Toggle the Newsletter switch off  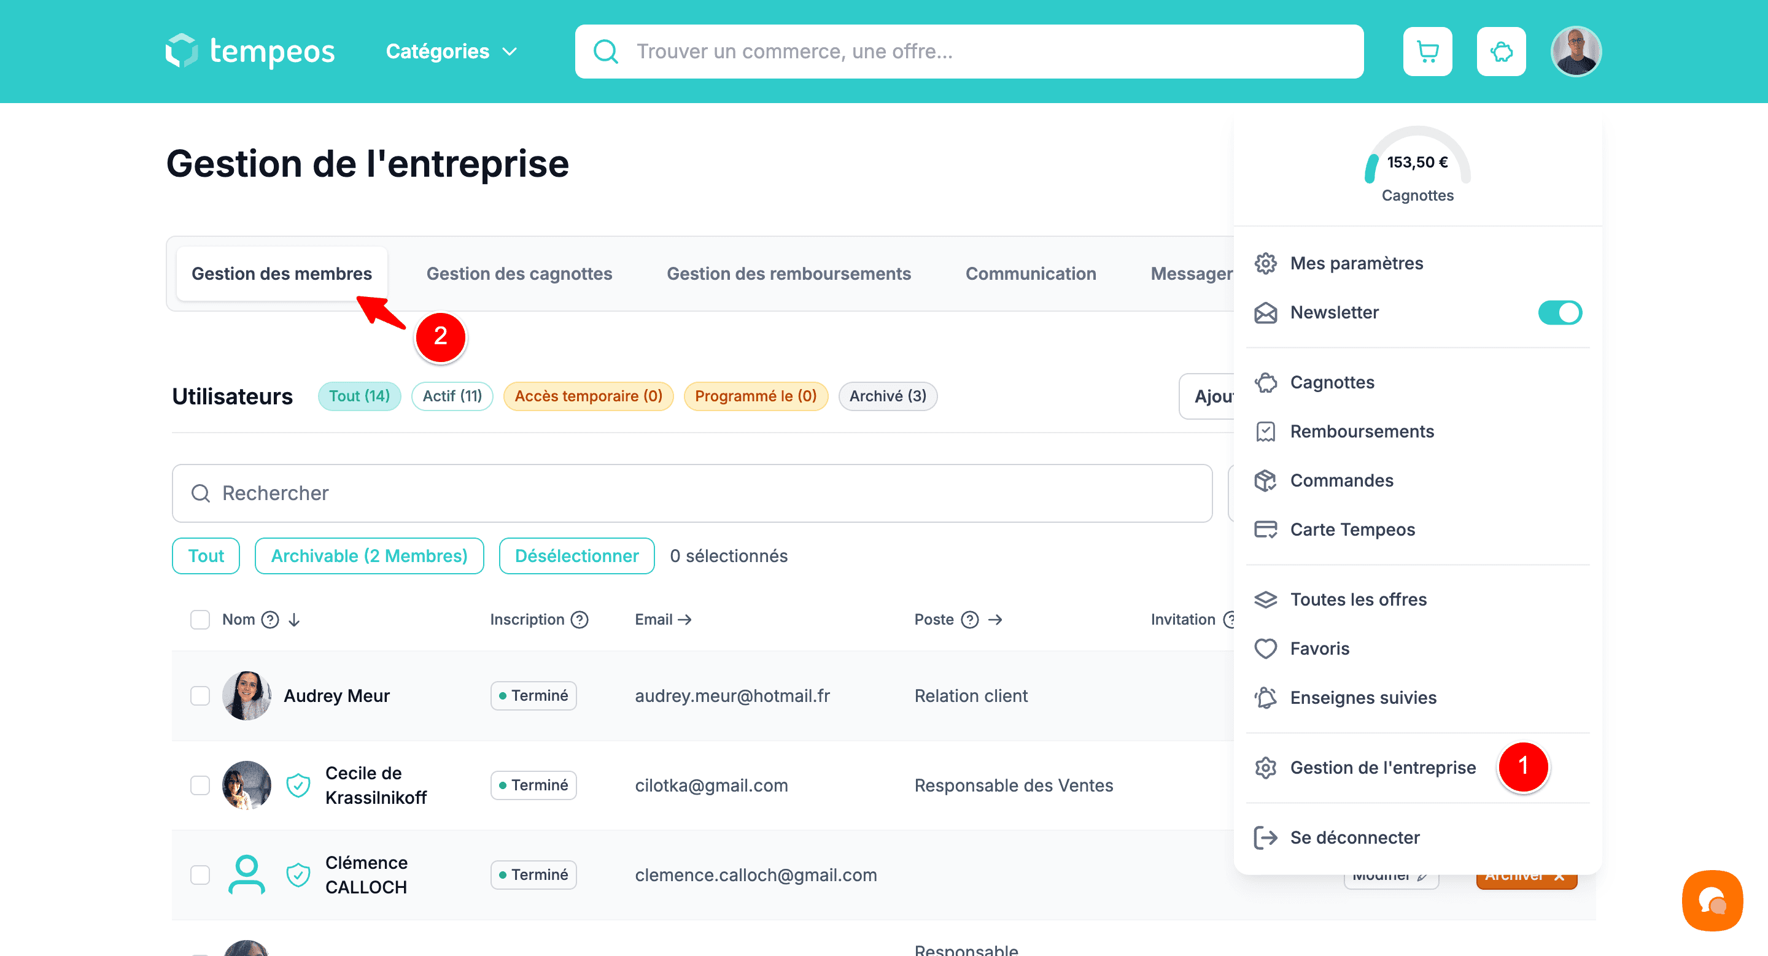point(1559,313)
